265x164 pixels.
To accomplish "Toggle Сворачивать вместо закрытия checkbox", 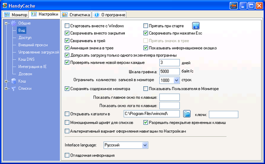I will [67, 33].
